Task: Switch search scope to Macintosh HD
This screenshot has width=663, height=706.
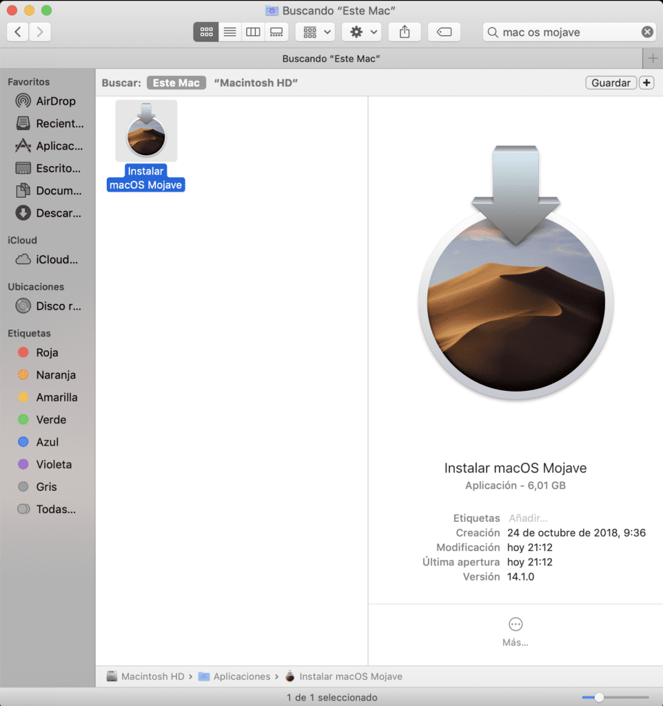Action: [255, 83]
